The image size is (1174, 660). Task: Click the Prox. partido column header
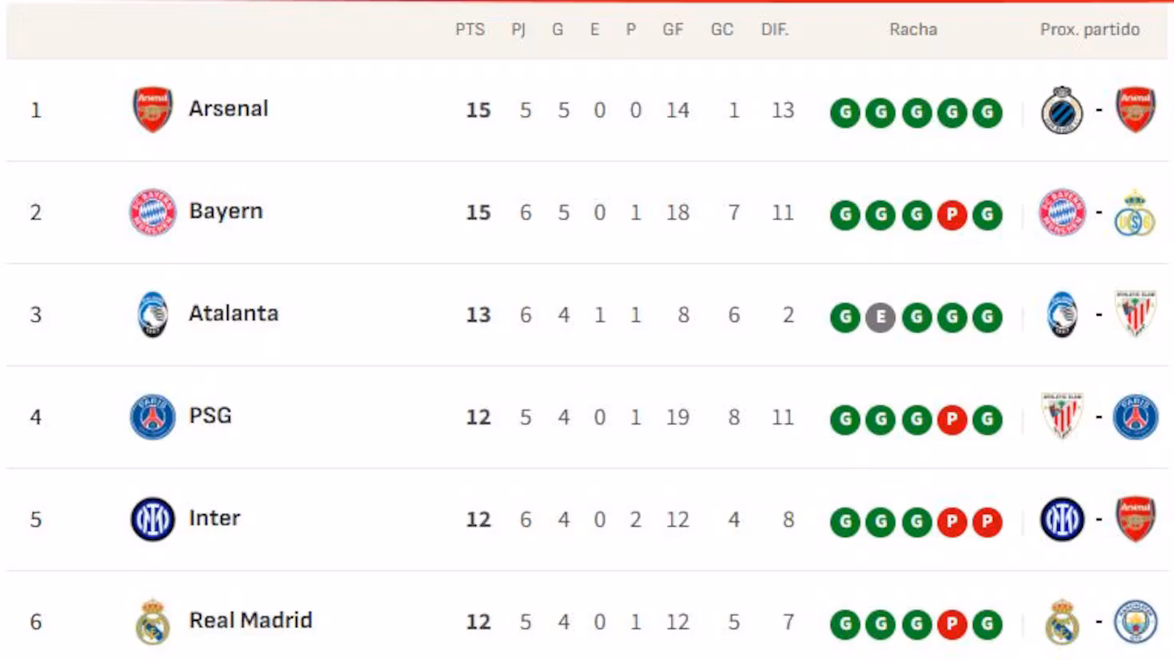point(1089,29)
